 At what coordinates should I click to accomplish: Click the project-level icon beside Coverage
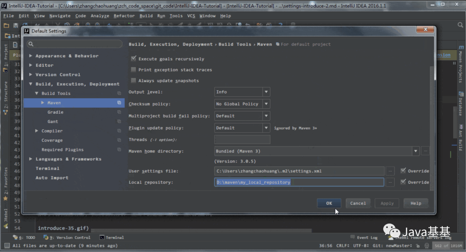pyautogui.click(x=119, y=140)
